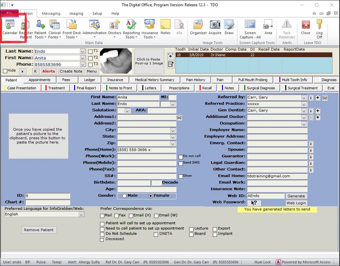Screen dimensions: 340x266
Task: Click the car icon beside Address1
Action: [x=179, y=117]
